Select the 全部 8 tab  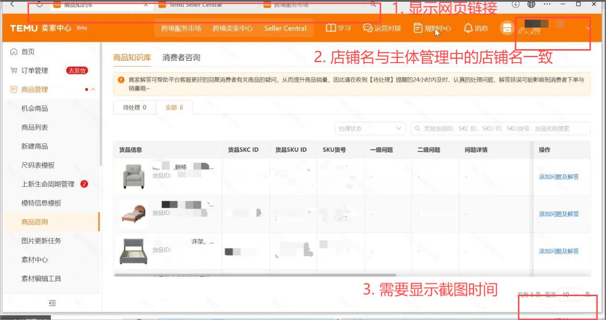[174, 107]
